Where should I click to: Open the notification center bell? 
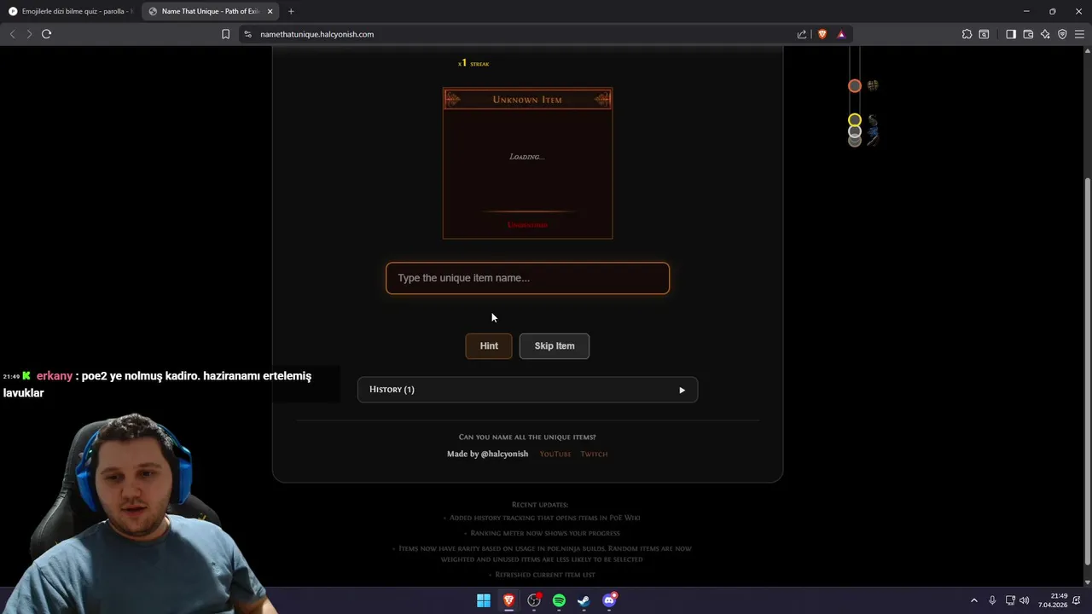click(1078, 600)
